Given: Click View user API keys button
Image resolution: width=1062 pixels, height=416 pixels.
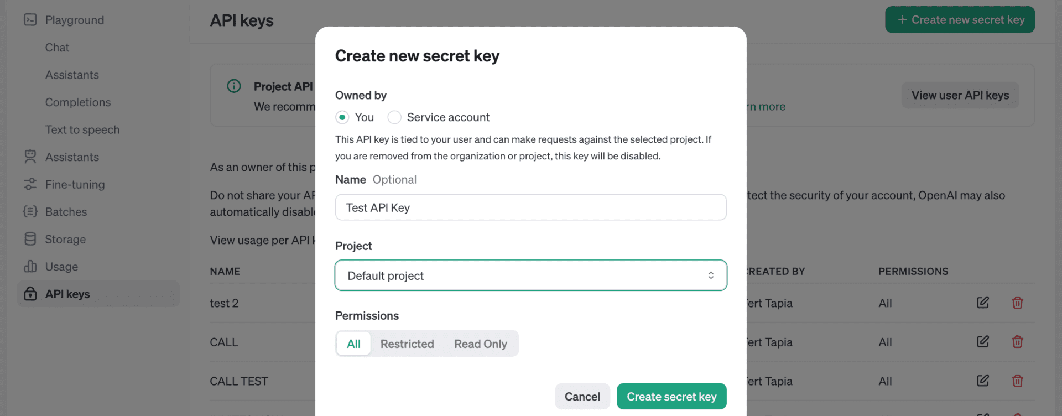Looking at the screenshot, I should (x=960, y=95).
